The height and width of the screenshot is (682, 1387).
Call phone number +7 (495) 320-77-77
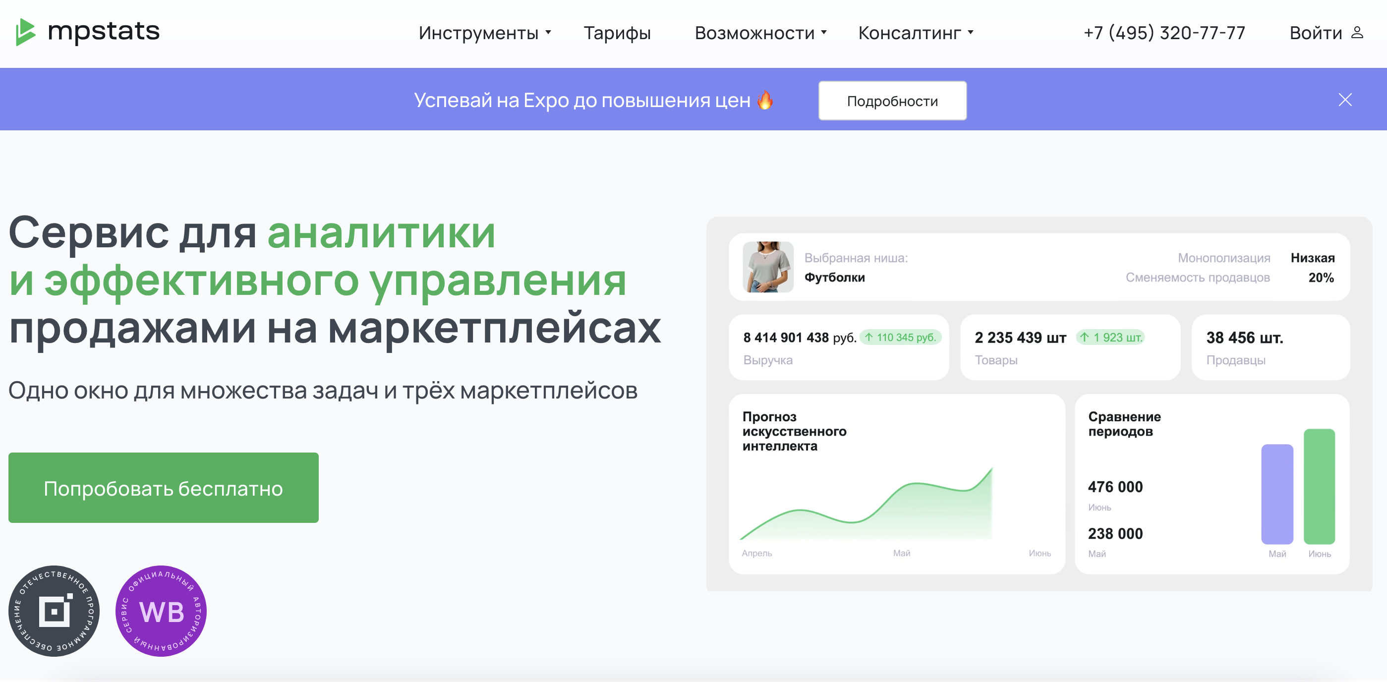[x=1164, y=33]
